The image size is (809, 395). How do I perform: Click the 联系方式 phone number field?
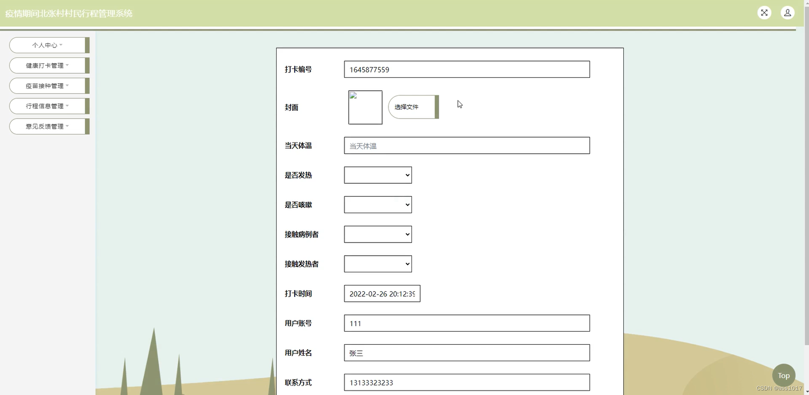(467, 382)
